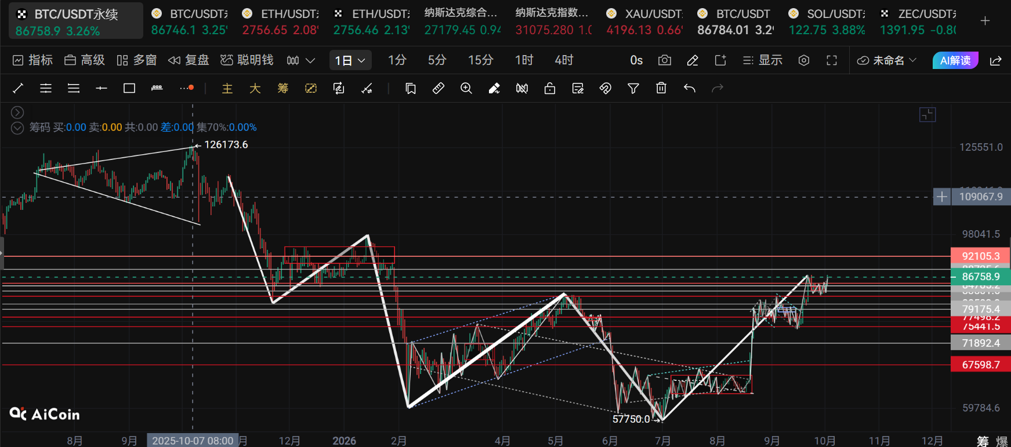Open the 指标 indicators menu
Image resolution: width=1011 pixels, height=447 pixels.
(32, 60)
